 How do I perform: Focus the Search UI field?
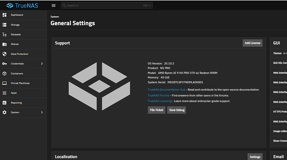(x=107, y=5)
